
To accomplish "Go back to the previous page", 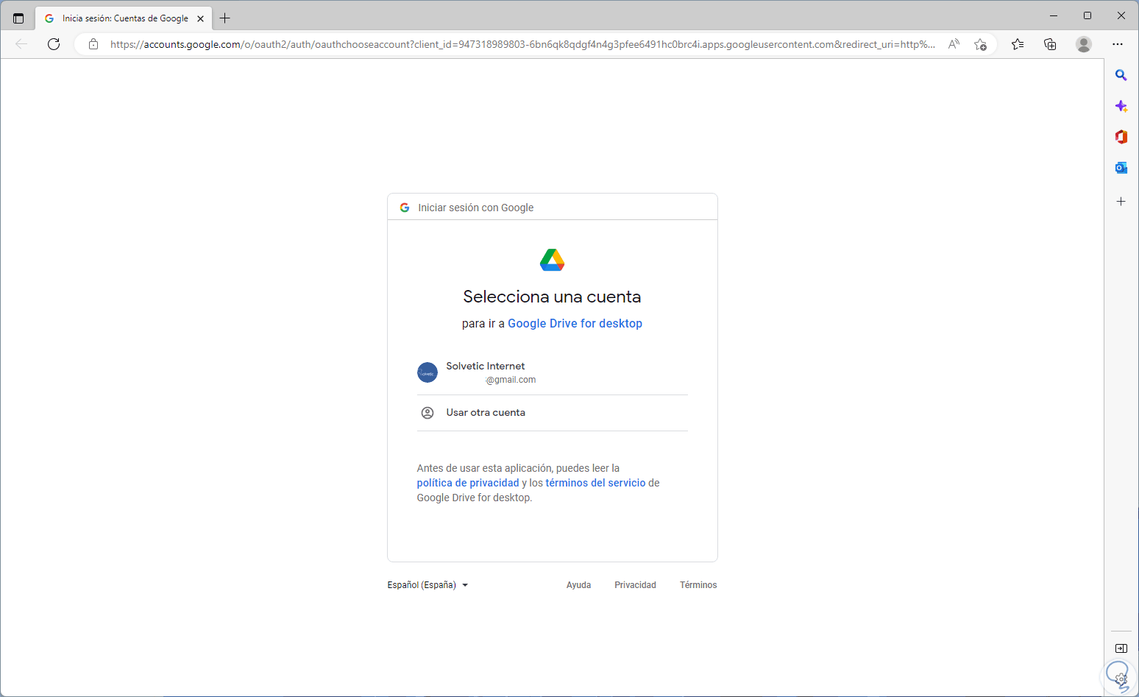I will pyautogui.click(x=21, y=44).
